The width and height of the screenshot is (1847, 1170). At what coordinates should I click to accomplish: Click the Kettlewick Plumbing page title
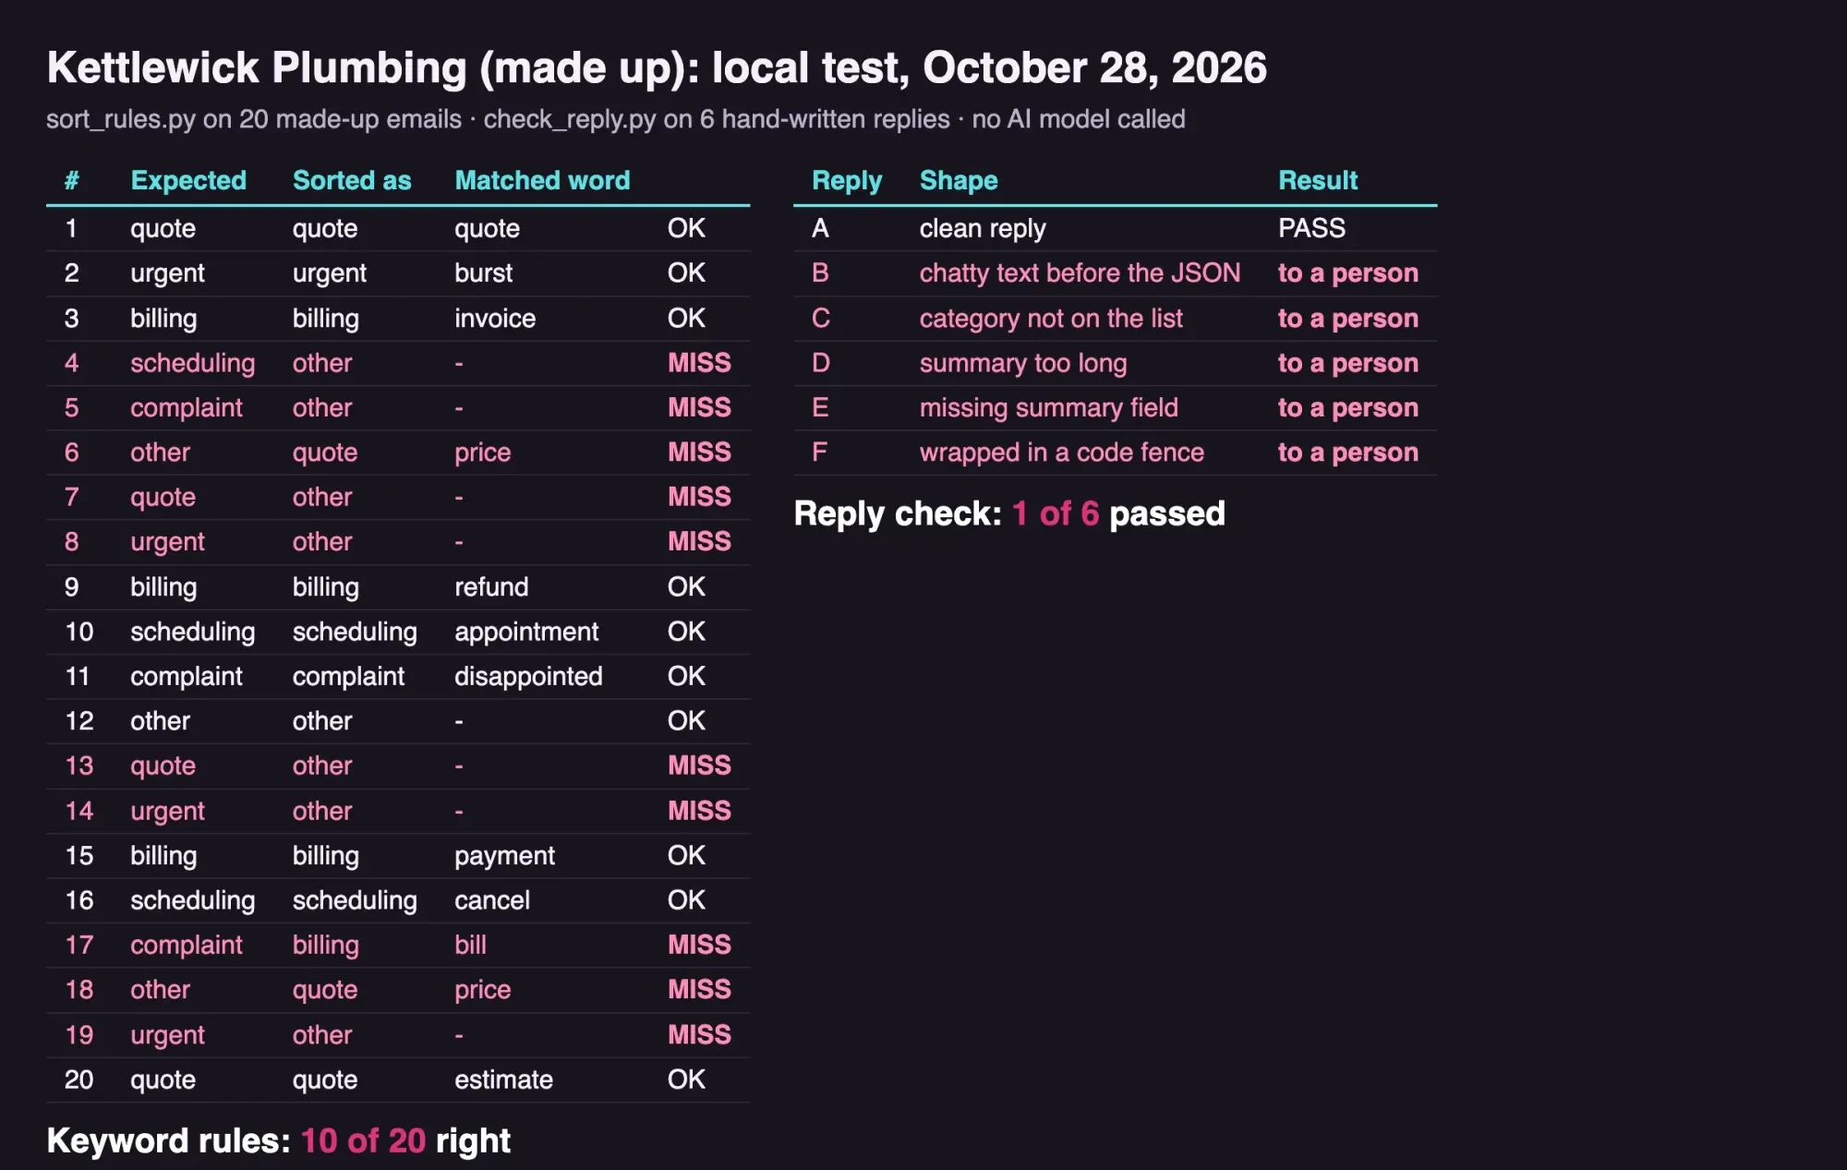[657, 67]
